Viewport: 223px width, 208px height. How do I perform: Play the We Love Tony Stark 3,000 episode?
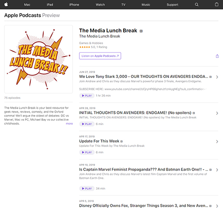(87, 96)
